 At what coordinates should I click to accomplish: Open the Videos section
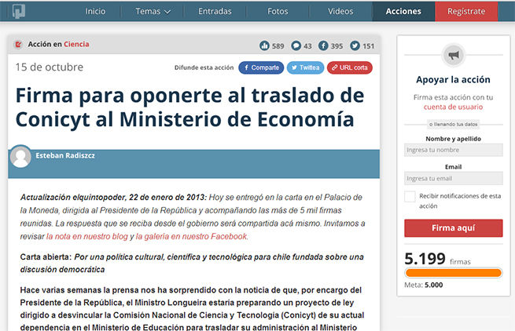click(340, 11)
